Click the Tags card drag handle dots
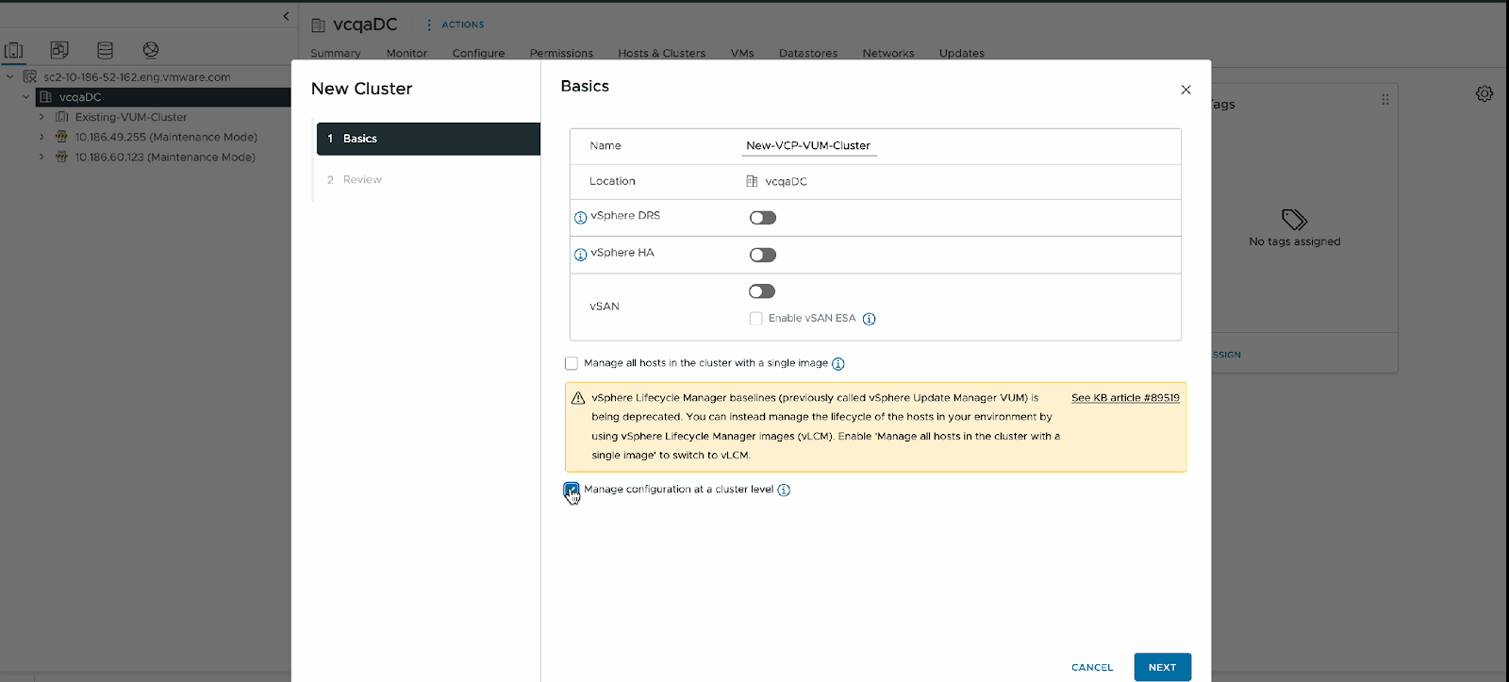The height and width of the screenshot is (682, 1509). [1385, 99]
